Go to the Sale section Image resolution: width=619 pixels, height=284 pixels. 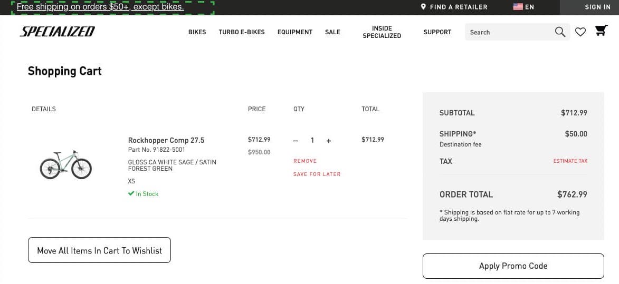(x=332, y=32)
